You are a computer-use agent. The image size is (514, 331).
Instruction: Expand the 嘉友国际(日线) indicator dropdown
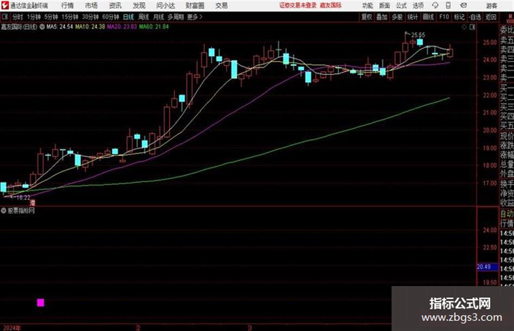click(x=42, y=27)
